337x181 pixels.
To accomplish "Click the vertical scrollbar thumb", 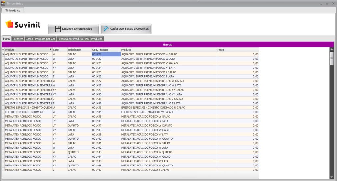I will click(x=332, y=58).
